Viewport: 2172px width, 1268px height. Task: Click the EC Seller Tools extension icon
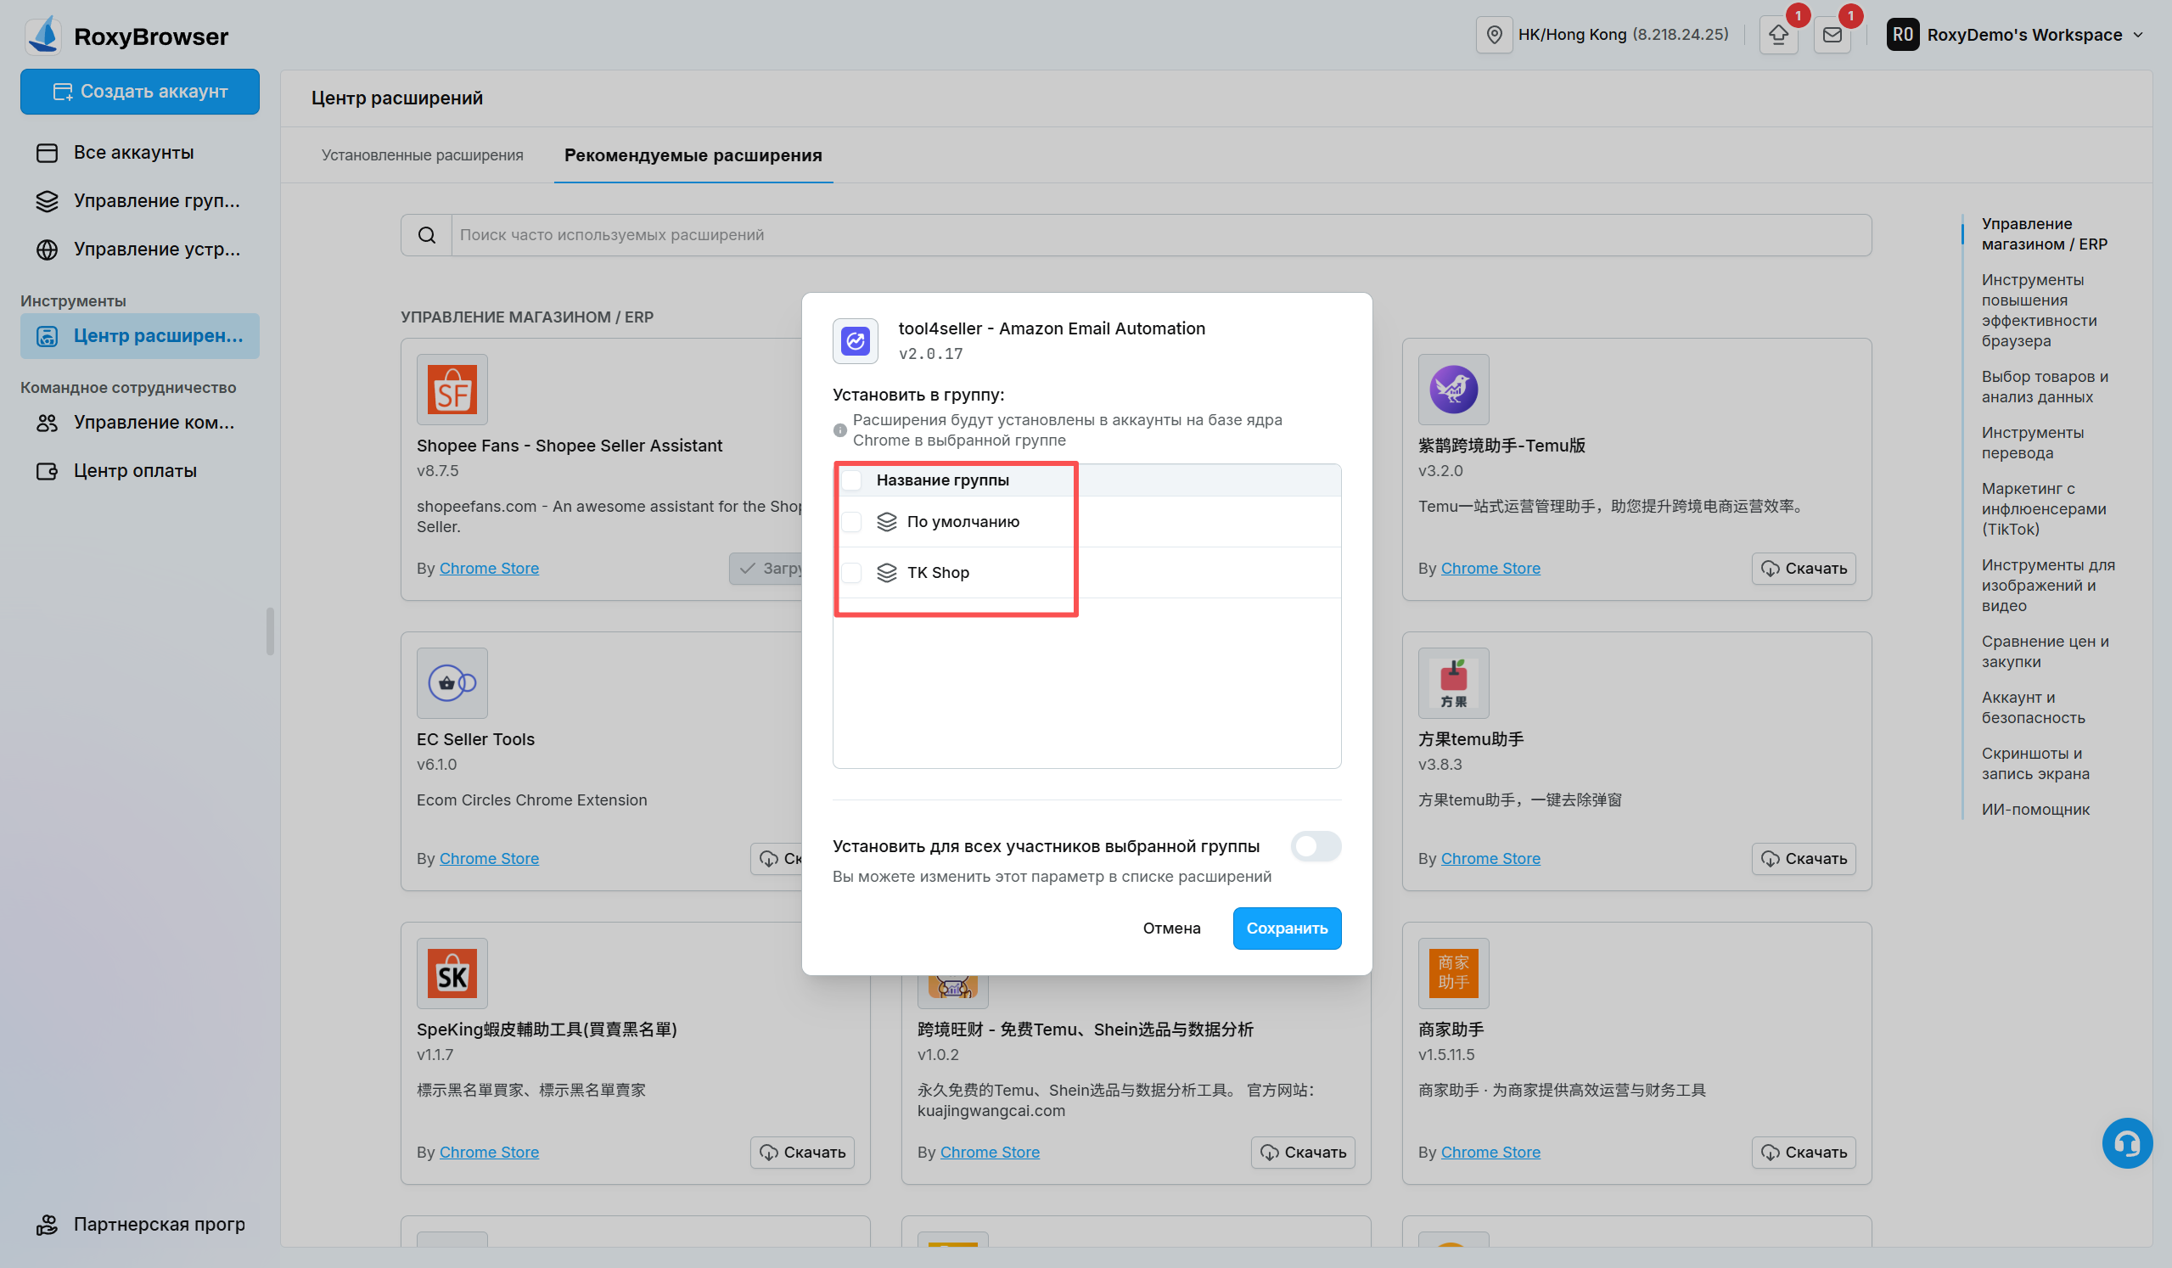point(452,683)
